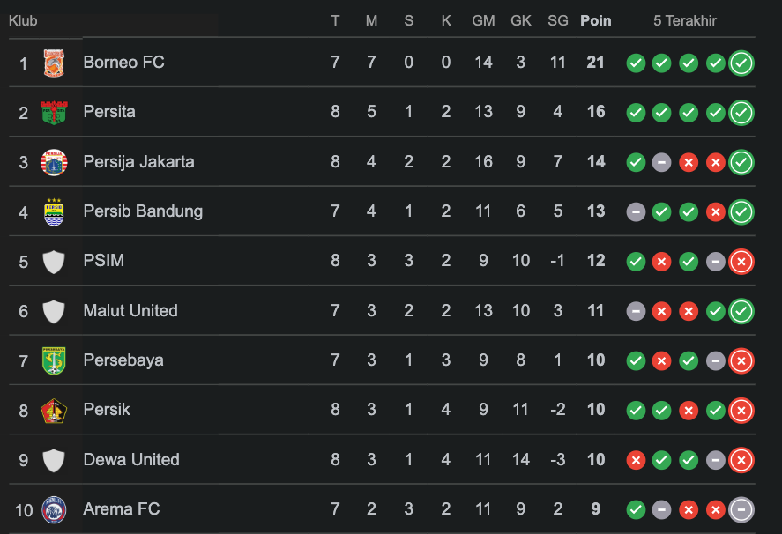This screenshot has width=782, height=534.
Task: Click the Persib Bandung club crest
Action: pos(54,211)
